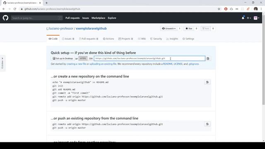This screenshot has width=265, height=149.
Task: Open the plus create-new dropdown
Action: (248, 18)
